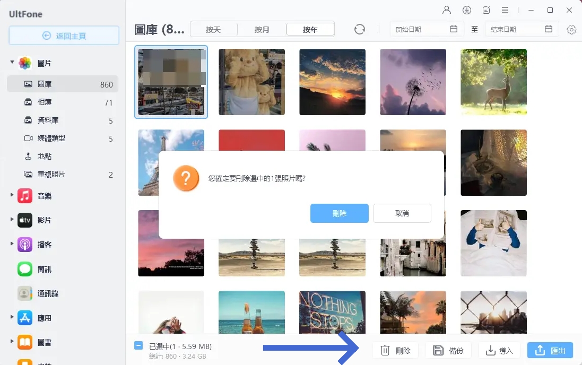Export photos with the 匯出 button
Image resolution: width=582 pixels, height=365 pixels.
pyautogui.click(x=549, y=350)
